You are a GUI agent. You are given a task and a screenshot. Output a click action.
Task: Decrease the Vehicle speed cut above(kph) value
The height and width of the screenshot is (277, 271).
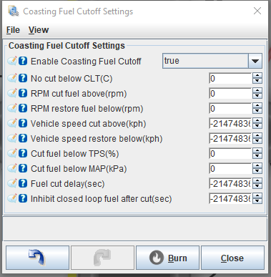tap(257, 126)
